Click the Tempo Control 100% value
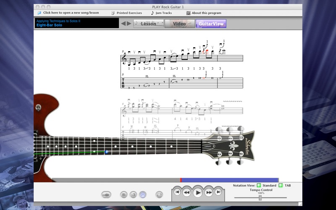This screenshot has height=210, width=336. tap(261, 193)
